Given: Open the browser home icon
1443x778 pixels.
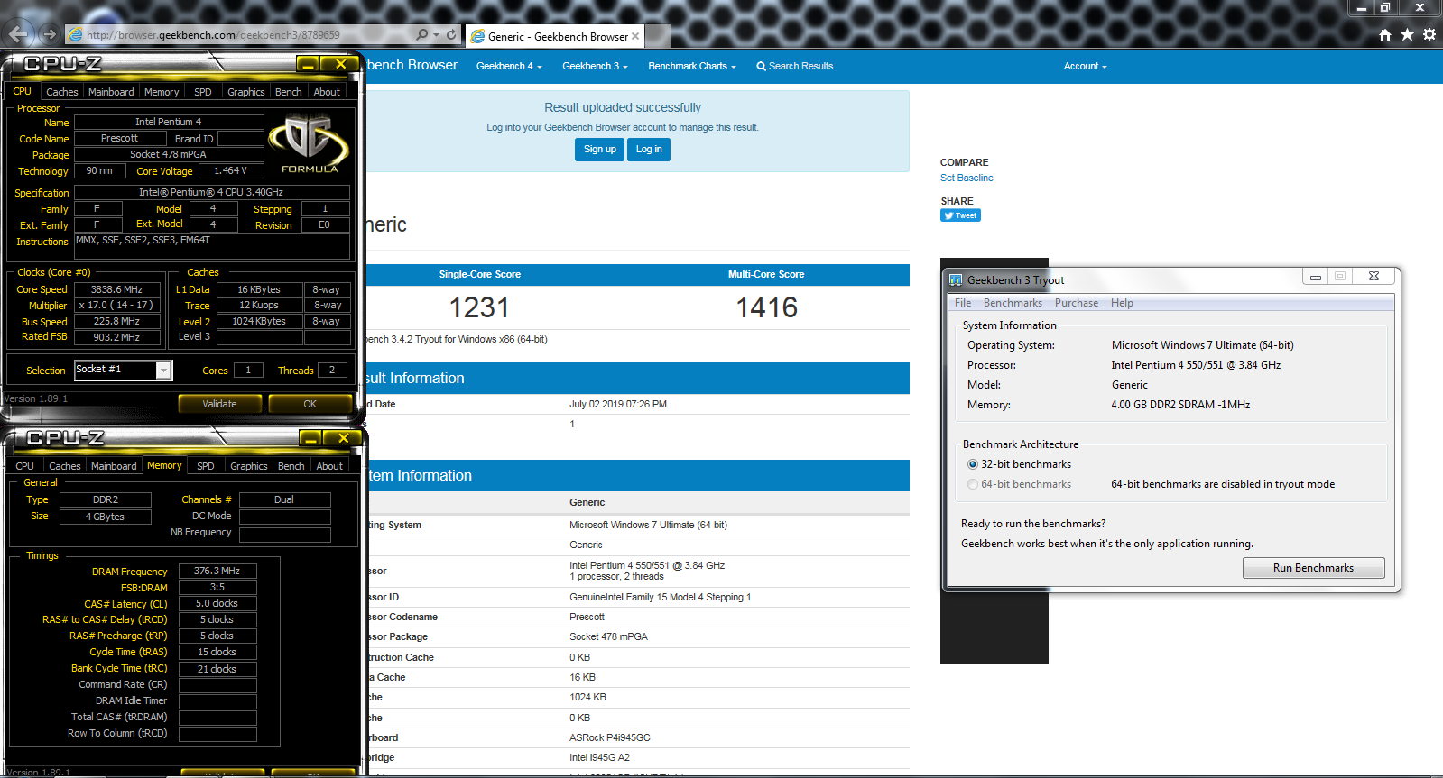Looking at the screenshot, I should coord(1385,35).
